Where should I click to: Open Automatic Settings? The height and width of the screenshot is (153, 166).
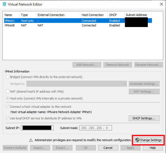coord(144,84)
